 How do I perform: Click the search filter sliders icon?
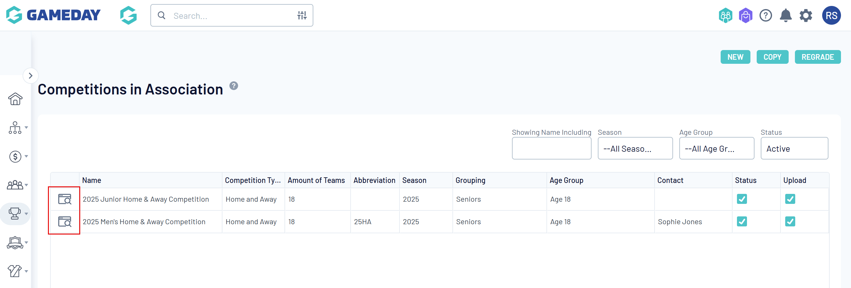pos(302,16)
